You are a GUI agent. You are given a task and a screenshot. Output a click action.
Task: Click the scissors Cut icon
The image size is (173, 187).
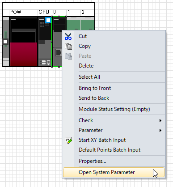pyautogui.click(x=68, y=36)
